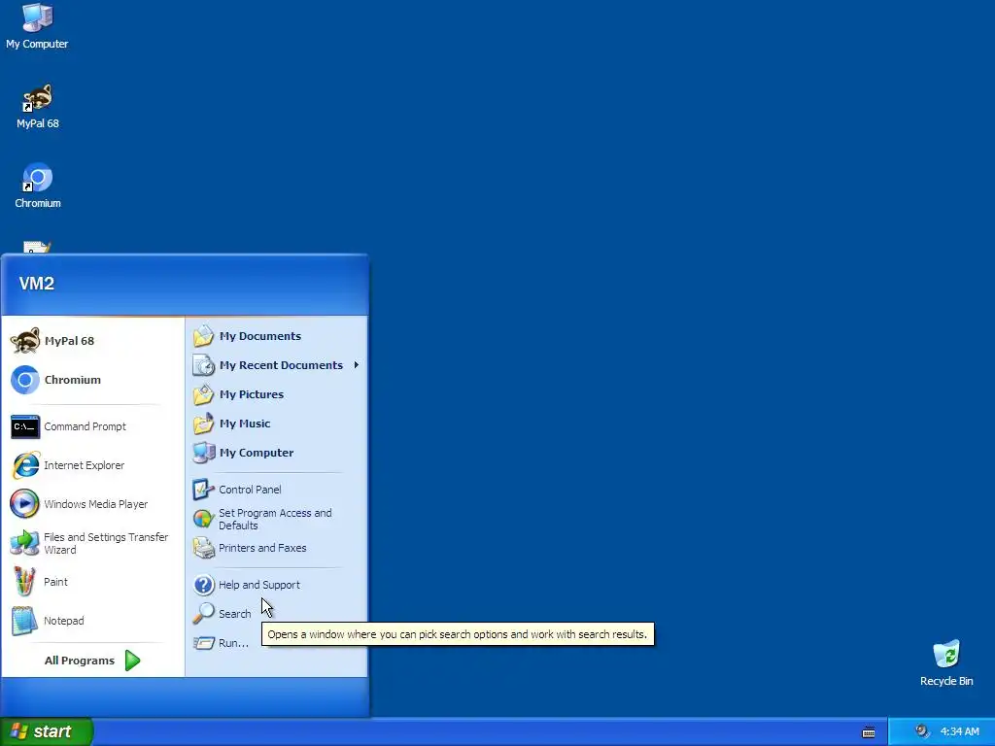The height and width of the screenshot is (746, 995).
Task: Open Notepad icon in Start menu
Action: click(25, 621)
